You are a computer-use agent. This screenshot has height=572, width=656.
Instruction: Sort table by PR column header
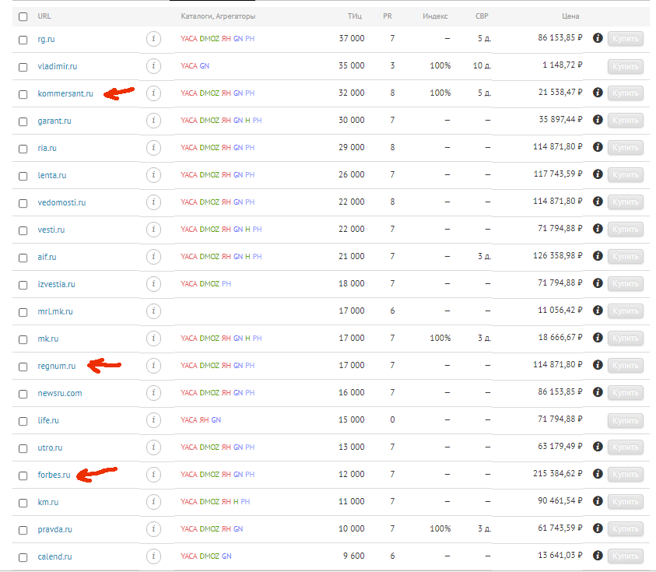[x=388, y=16]
